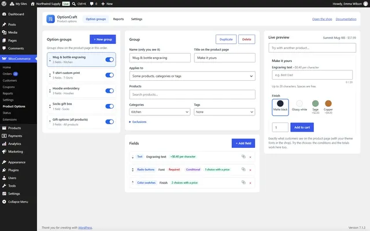The image size is (370, 231).
Task: Select the Copper finish swatch
Action: pyautogui.click(x=328, y=107)
